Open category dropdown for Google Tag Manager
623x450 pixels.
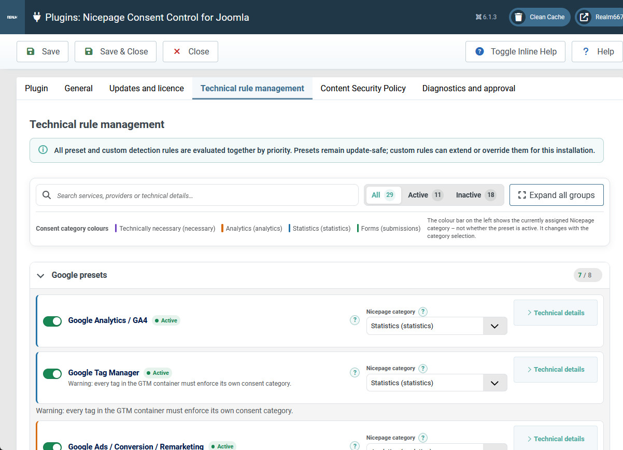tap(436, 383)
